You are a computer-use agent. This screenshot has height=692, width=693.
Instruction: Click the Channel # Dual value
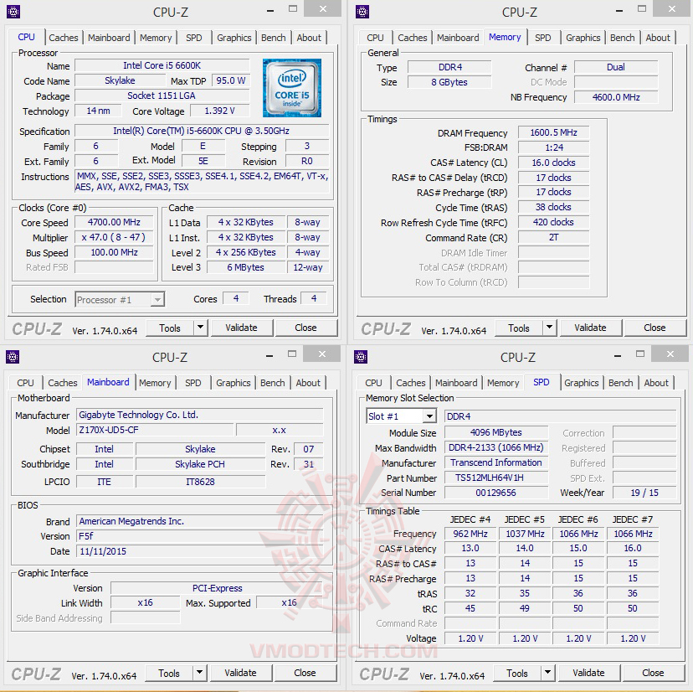[x=616, y=67]
